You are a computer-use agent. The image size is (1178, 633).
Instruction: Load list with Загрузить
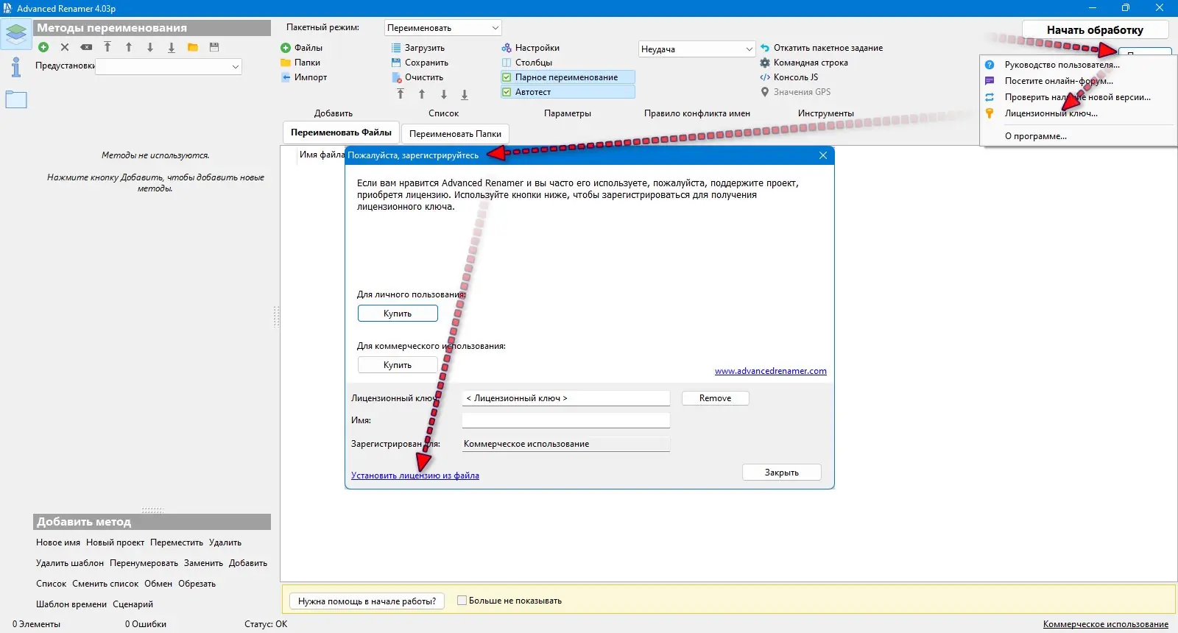point(418,48)
